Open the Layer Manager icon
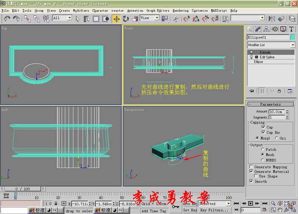The height and width of the screenshot is (214, 298). [x=292, y=19]
